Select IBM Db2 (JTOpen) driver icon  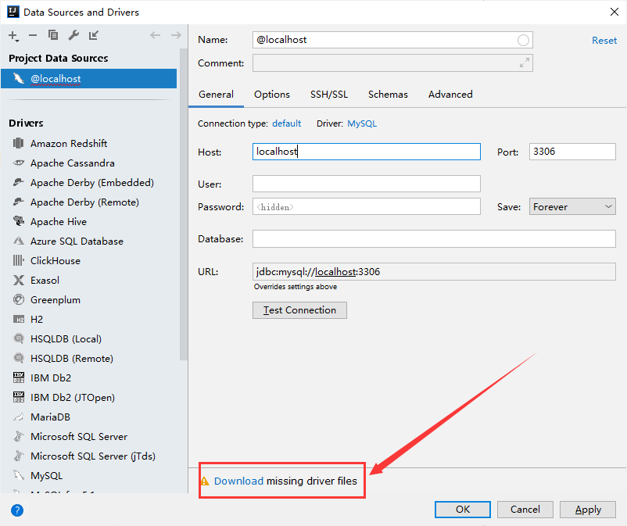click(x=19, y=397)
